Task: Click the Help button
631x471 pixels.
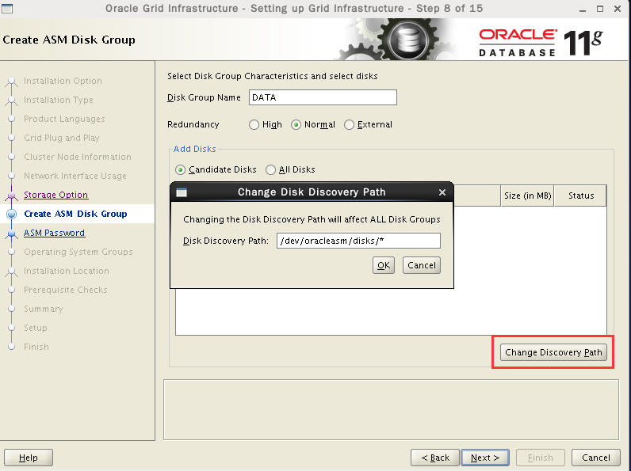Action: [x=29, y=458]
